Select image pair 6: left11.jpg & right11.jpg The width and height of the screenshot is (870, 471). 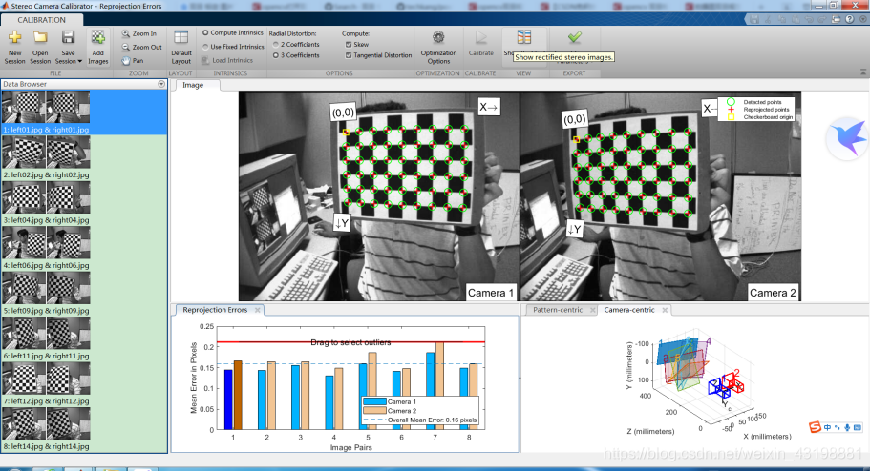[x=84, y=339]
